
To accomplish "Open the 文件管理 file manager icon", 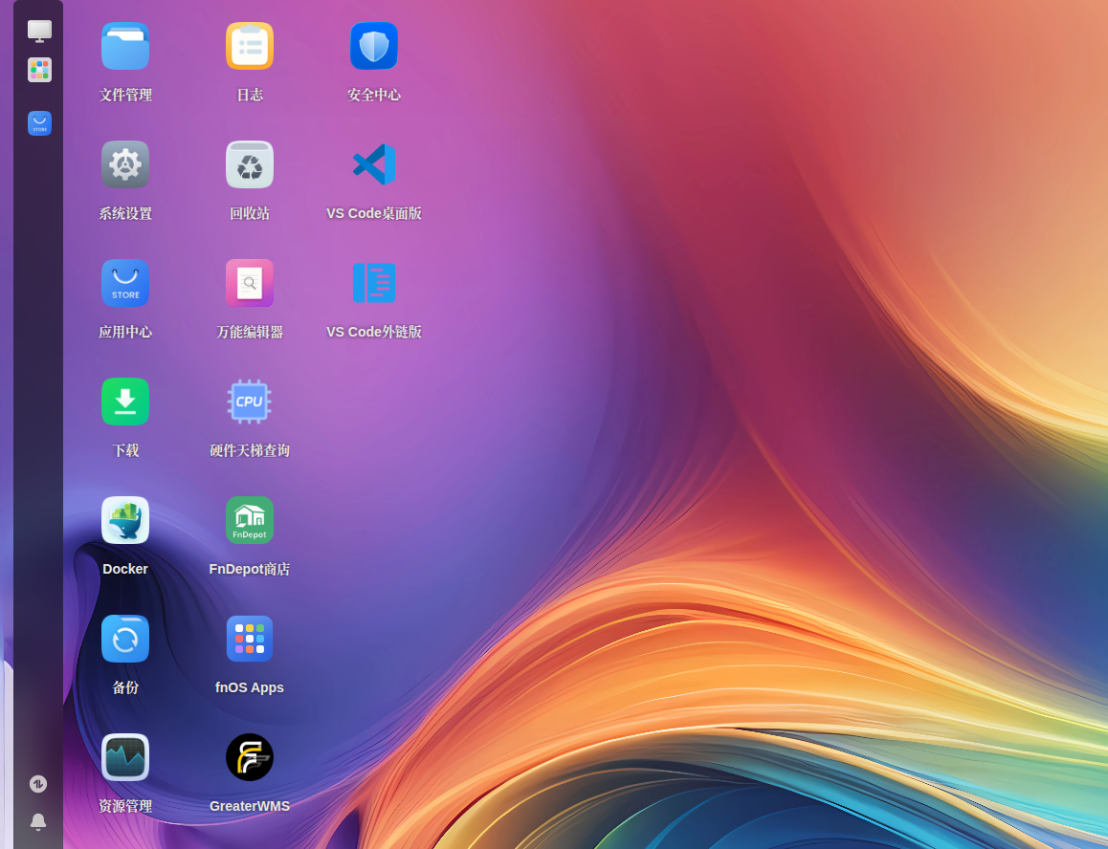I will pos(125,47).
